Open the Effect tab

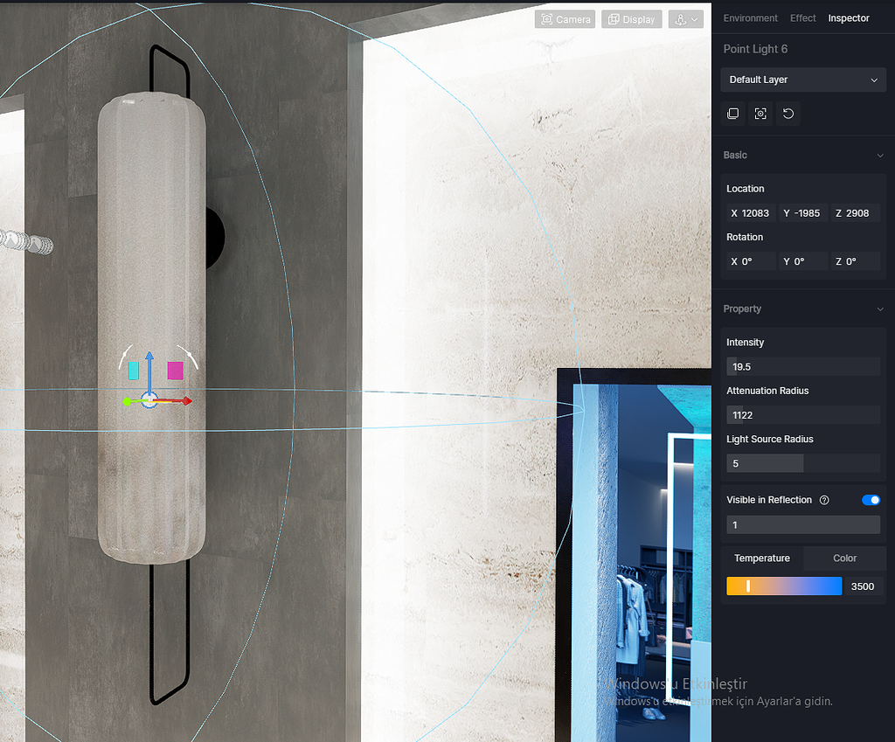tap(802, 17)
